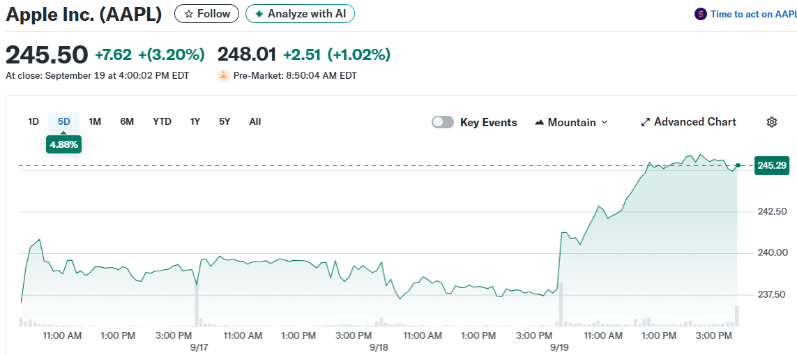Viewport: 797px width, 355px height.
Task: Switch chart to 1M range
Action: click(x=95, y=121)
